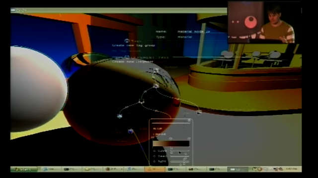Open the folder window in taskbar
The height and width of the screenshot is (178, 318).
click(x=92, y=169)
